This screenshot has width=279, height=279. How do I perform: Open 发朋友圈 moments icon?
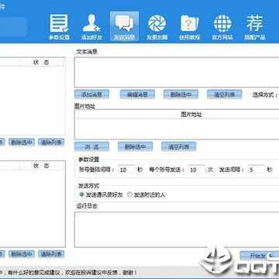tap(157, 26)
